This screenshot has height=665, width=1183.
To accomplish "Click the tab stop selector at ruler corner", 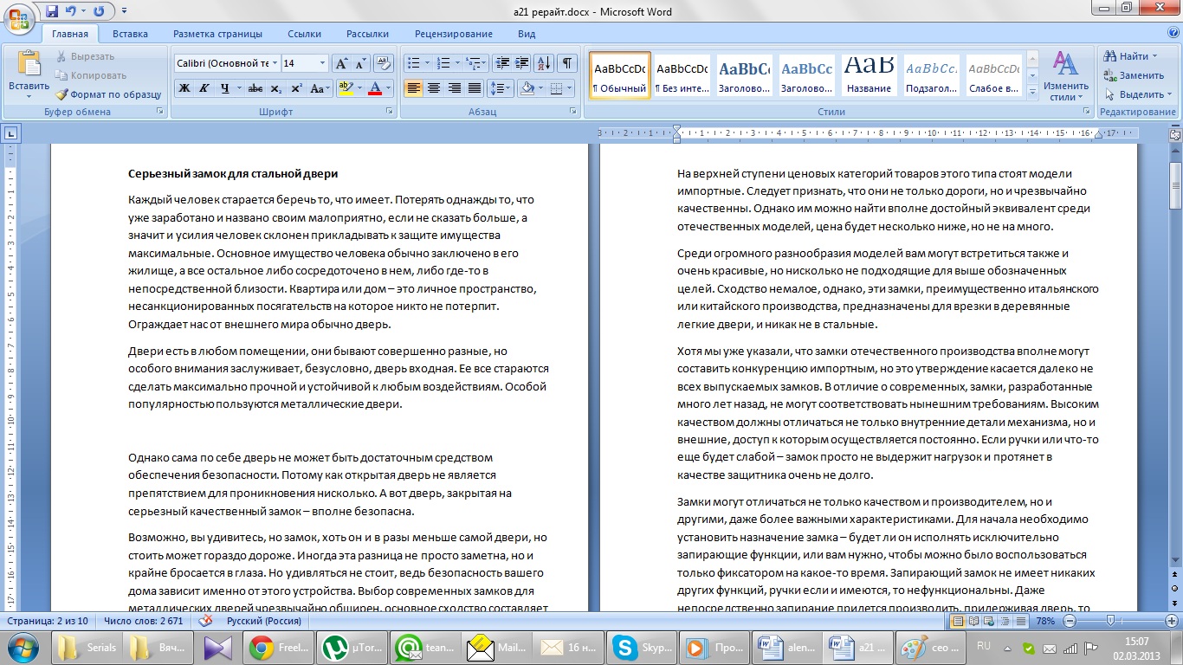I will click(x=11, y=133).
